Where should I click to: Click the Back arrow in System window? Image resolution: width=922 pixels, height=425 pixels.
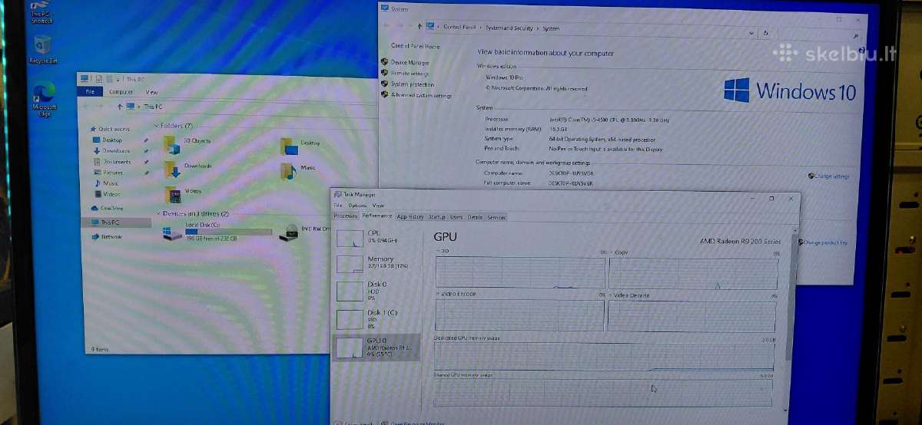(x=387, y=27)
